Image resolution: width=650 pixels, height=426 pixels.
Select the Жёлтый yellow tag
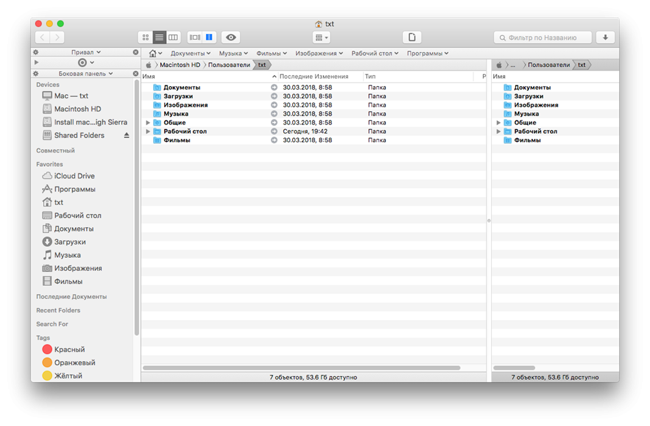click(62, 376)
